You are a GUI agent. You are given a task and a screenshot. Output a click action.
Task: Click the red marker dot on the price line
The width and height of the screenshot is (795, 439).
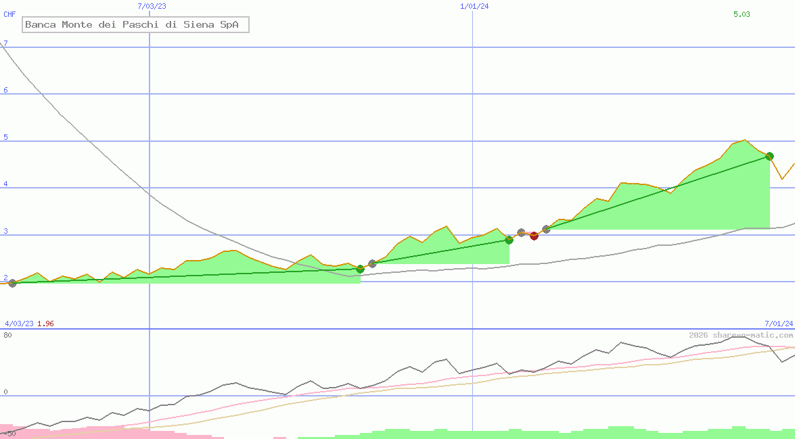(534, 236)
